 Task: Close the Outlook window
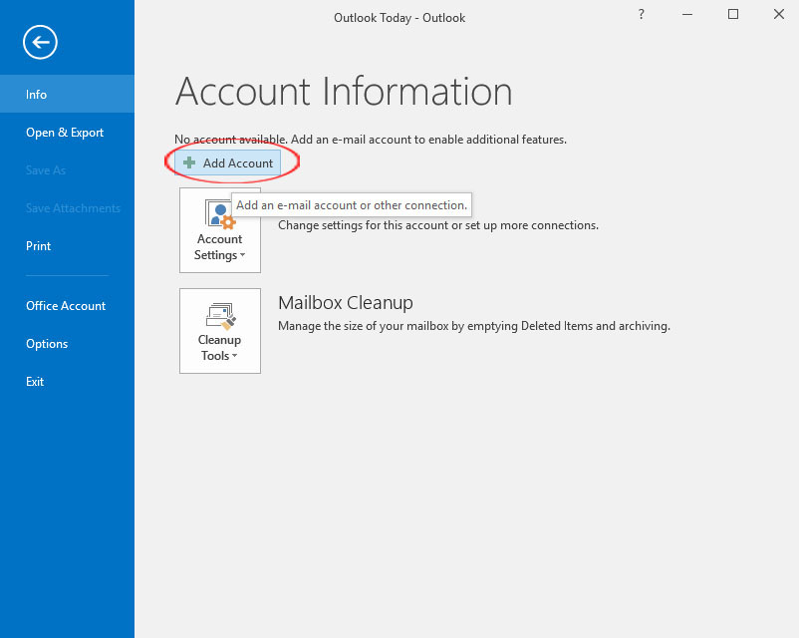pos(779,14)
